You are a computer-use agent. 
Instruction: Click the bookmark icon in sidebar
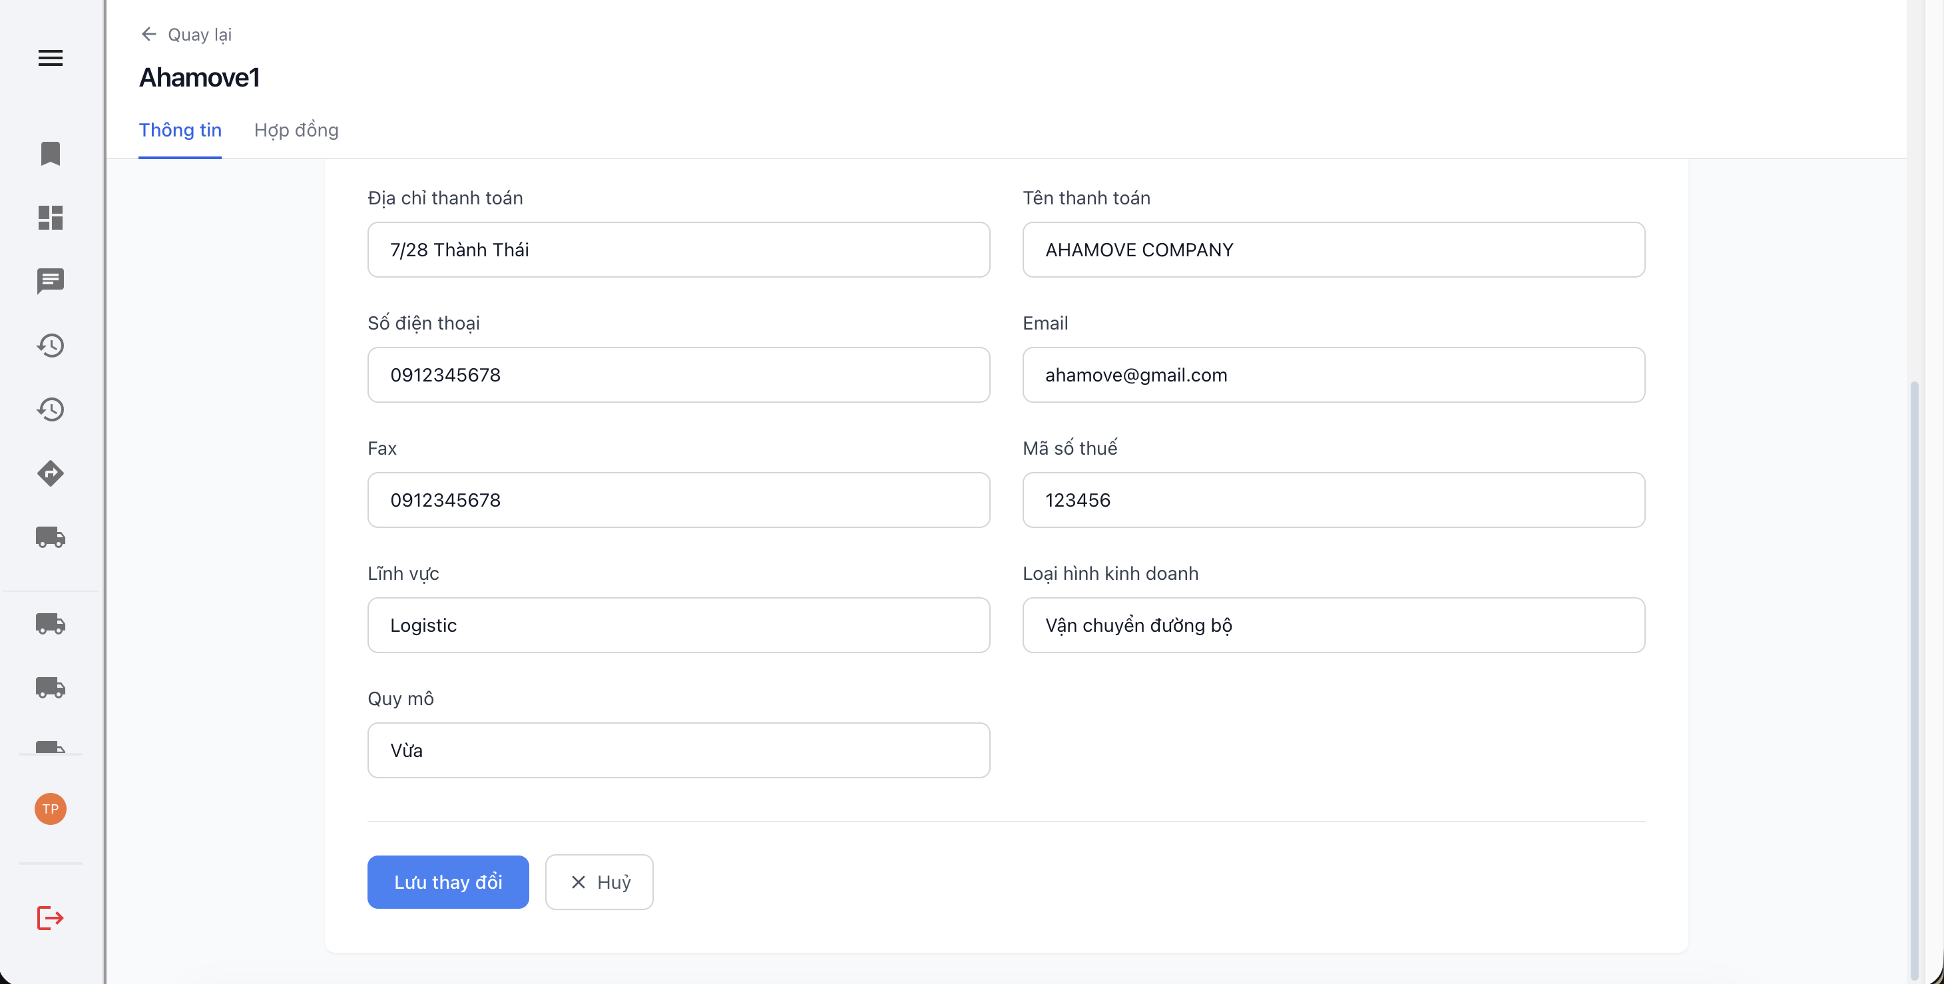pyautogui.click(x=51, y=153)
